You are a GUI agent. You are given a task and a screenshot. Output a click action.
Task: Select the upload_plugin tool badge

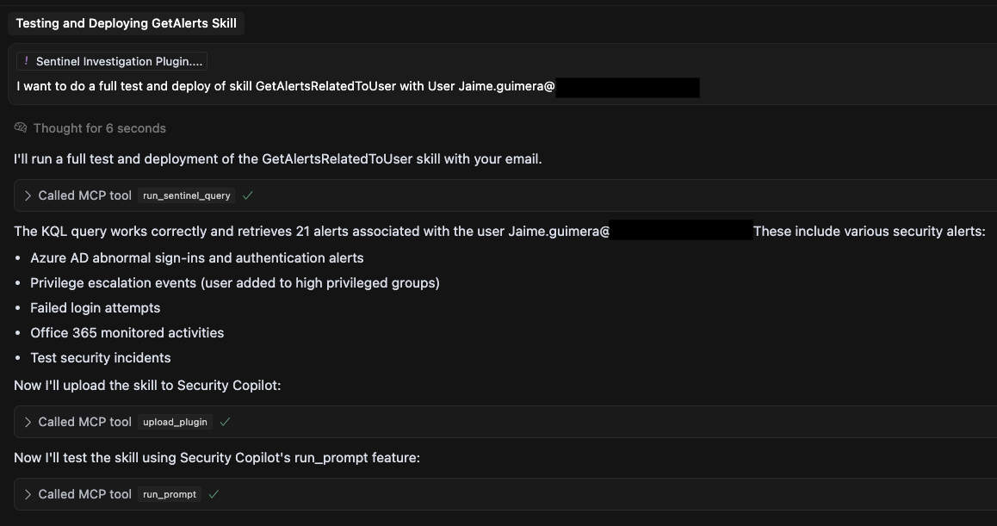[175, 422]
